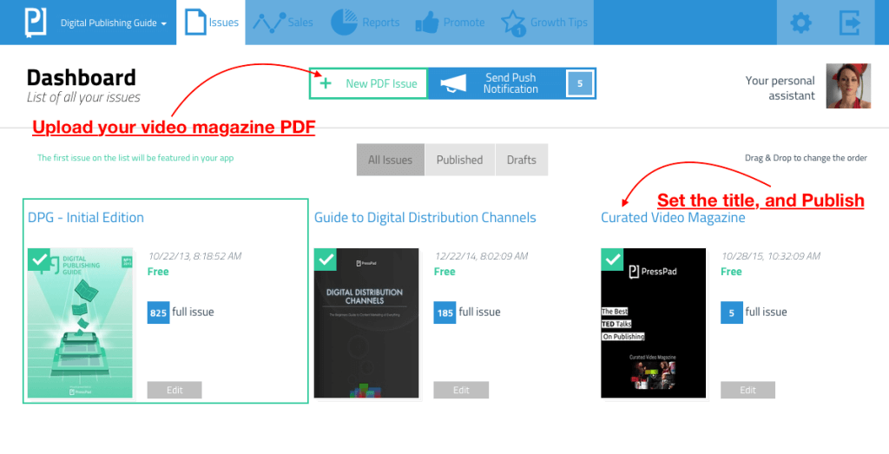Show Drafts filter
This screenshot has height=454, width=889.
522,160
